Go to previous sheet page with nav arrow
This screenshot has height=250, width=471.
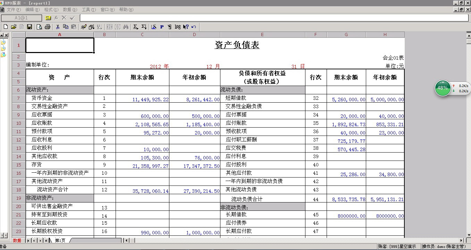pyautogui.click(x=33, y=240)
